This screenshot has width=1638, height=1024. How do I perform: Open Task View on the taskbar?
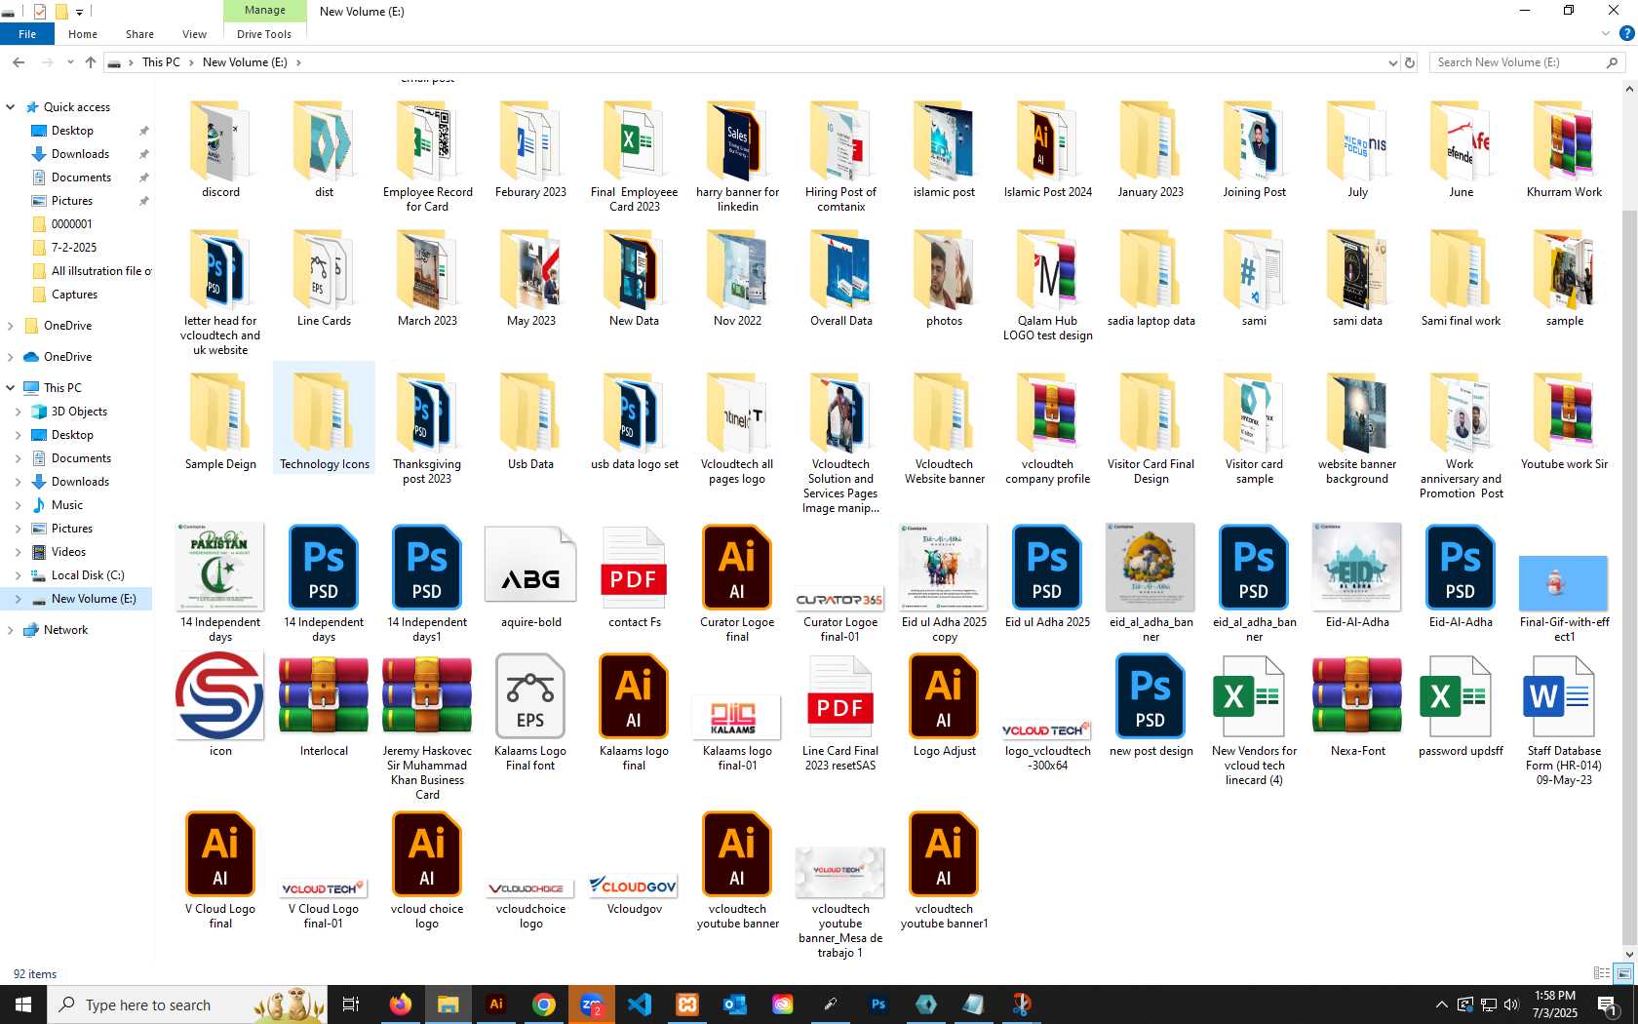click(x=351, y=1004)
